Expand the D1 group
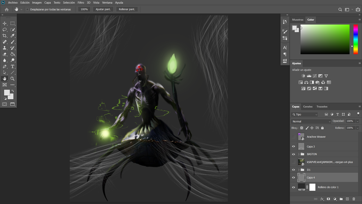 299,170
